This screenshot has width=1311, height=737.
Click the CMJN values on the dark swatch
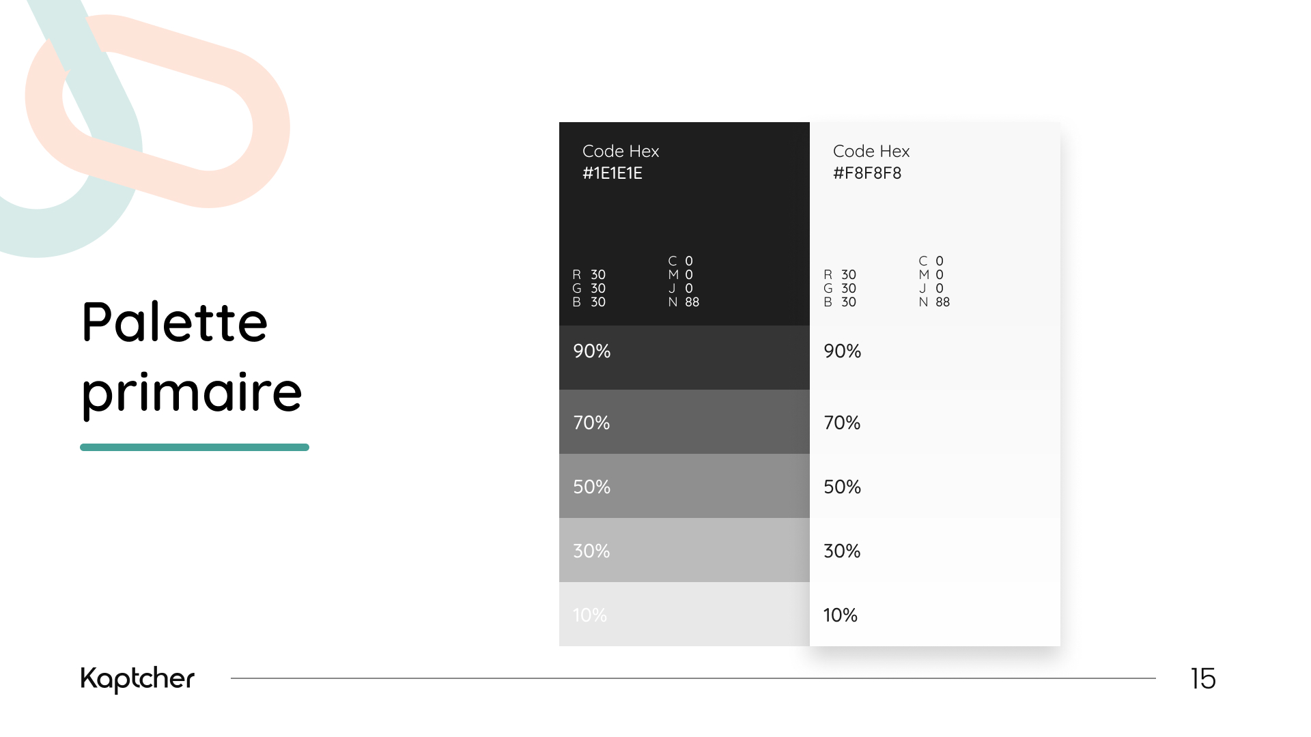683,281
